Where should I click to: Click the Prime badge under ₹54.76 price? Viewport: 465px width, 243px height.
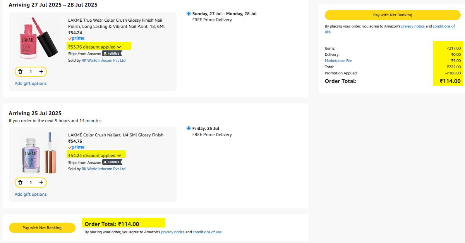tap(76, 147)
